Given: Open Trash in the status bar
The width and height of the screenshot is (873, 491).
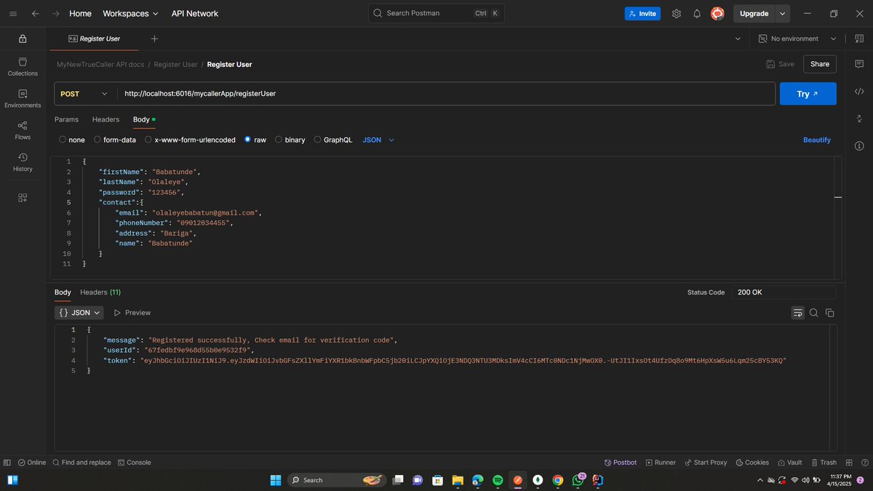Looking at the screenshot, I should click(x=823, y=463).
